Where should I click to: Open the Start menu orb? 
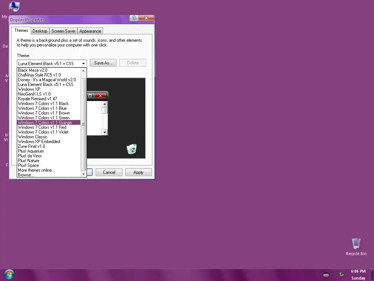[x=9, y=274]
